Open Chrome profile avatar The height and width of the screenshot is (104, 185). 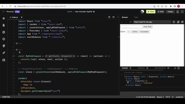pyautogui.click(x=179, y=6)
